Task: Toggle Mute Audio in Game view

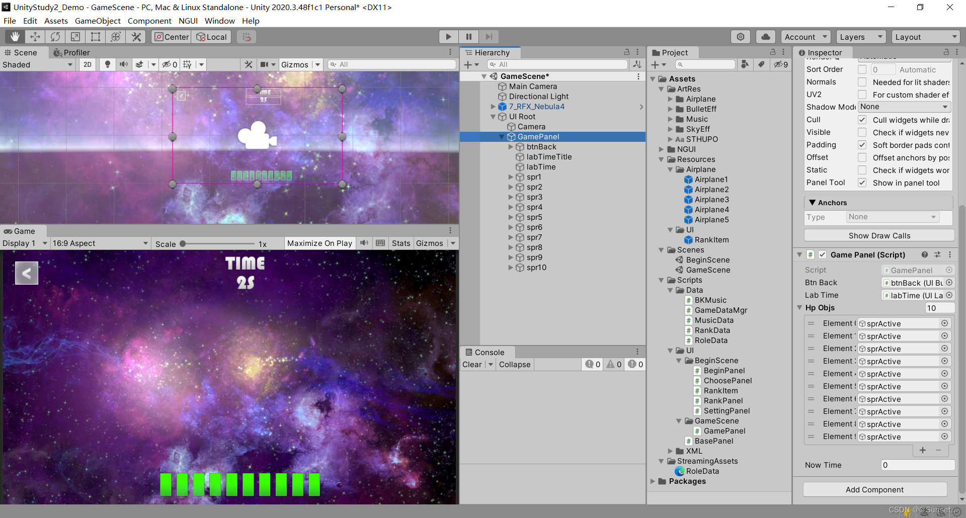Action: (x=364, y=243)
